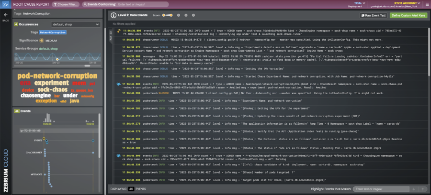The width and height of the screenshot is (431, 195).
Task: Jump to the next highlighted match with down arrow
Action: (413, 189)
